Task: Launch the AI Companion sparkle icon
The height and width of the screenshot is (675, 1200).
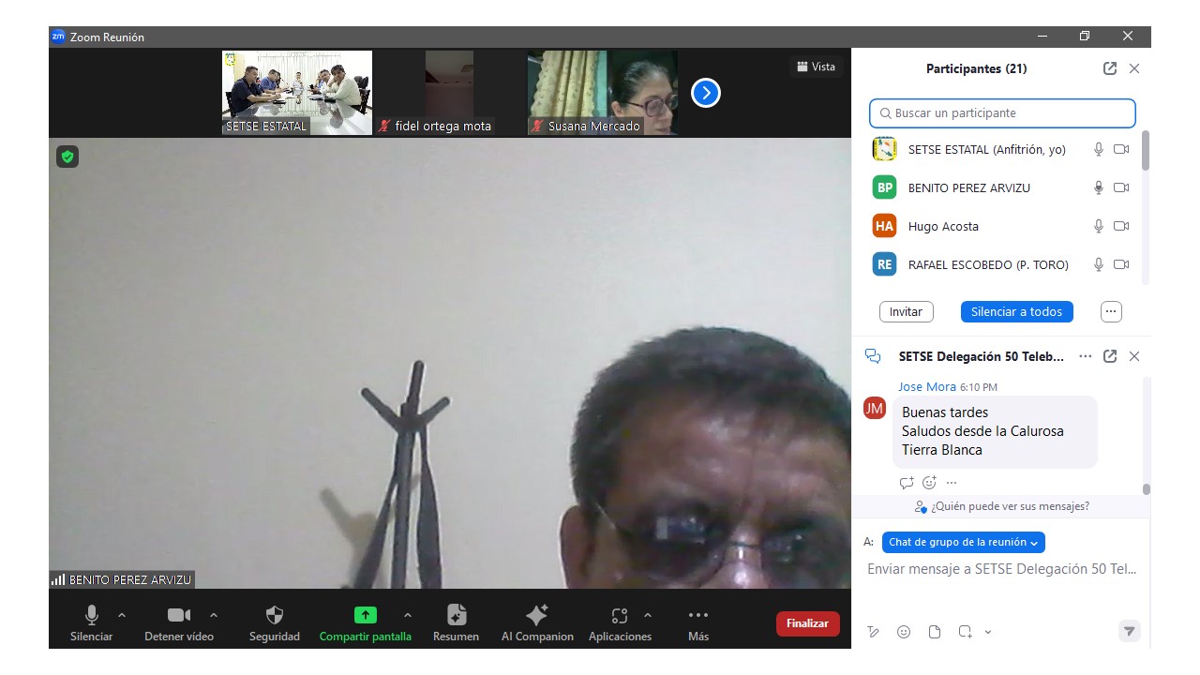Action: pos(537,616)
